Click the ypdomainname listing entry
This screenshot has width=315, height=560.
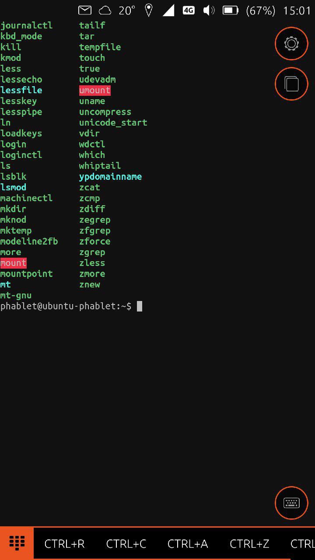click(110, 177)
